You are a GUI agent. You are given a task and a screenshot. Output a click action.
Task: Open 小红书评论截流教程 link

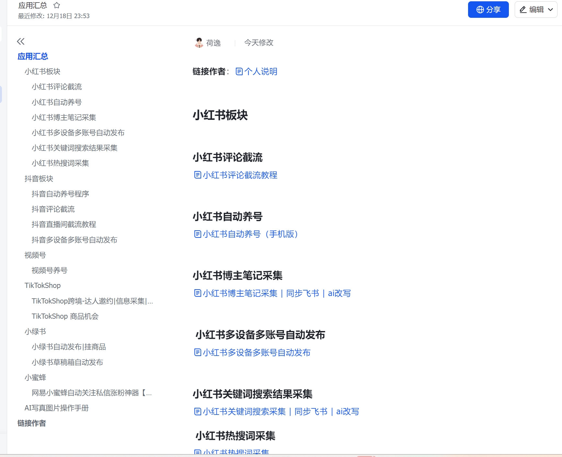[240, 175]
